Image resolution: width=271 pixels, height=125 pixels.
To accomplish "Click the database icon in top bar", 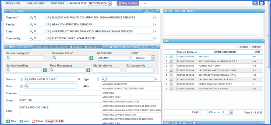I will [261, 3].
